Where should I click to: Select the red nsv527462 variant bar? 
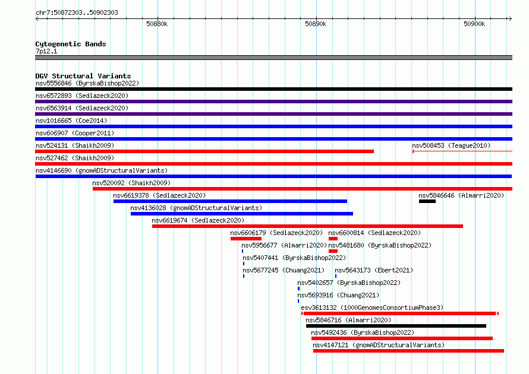pyautogui.click(x=273, y=164)
